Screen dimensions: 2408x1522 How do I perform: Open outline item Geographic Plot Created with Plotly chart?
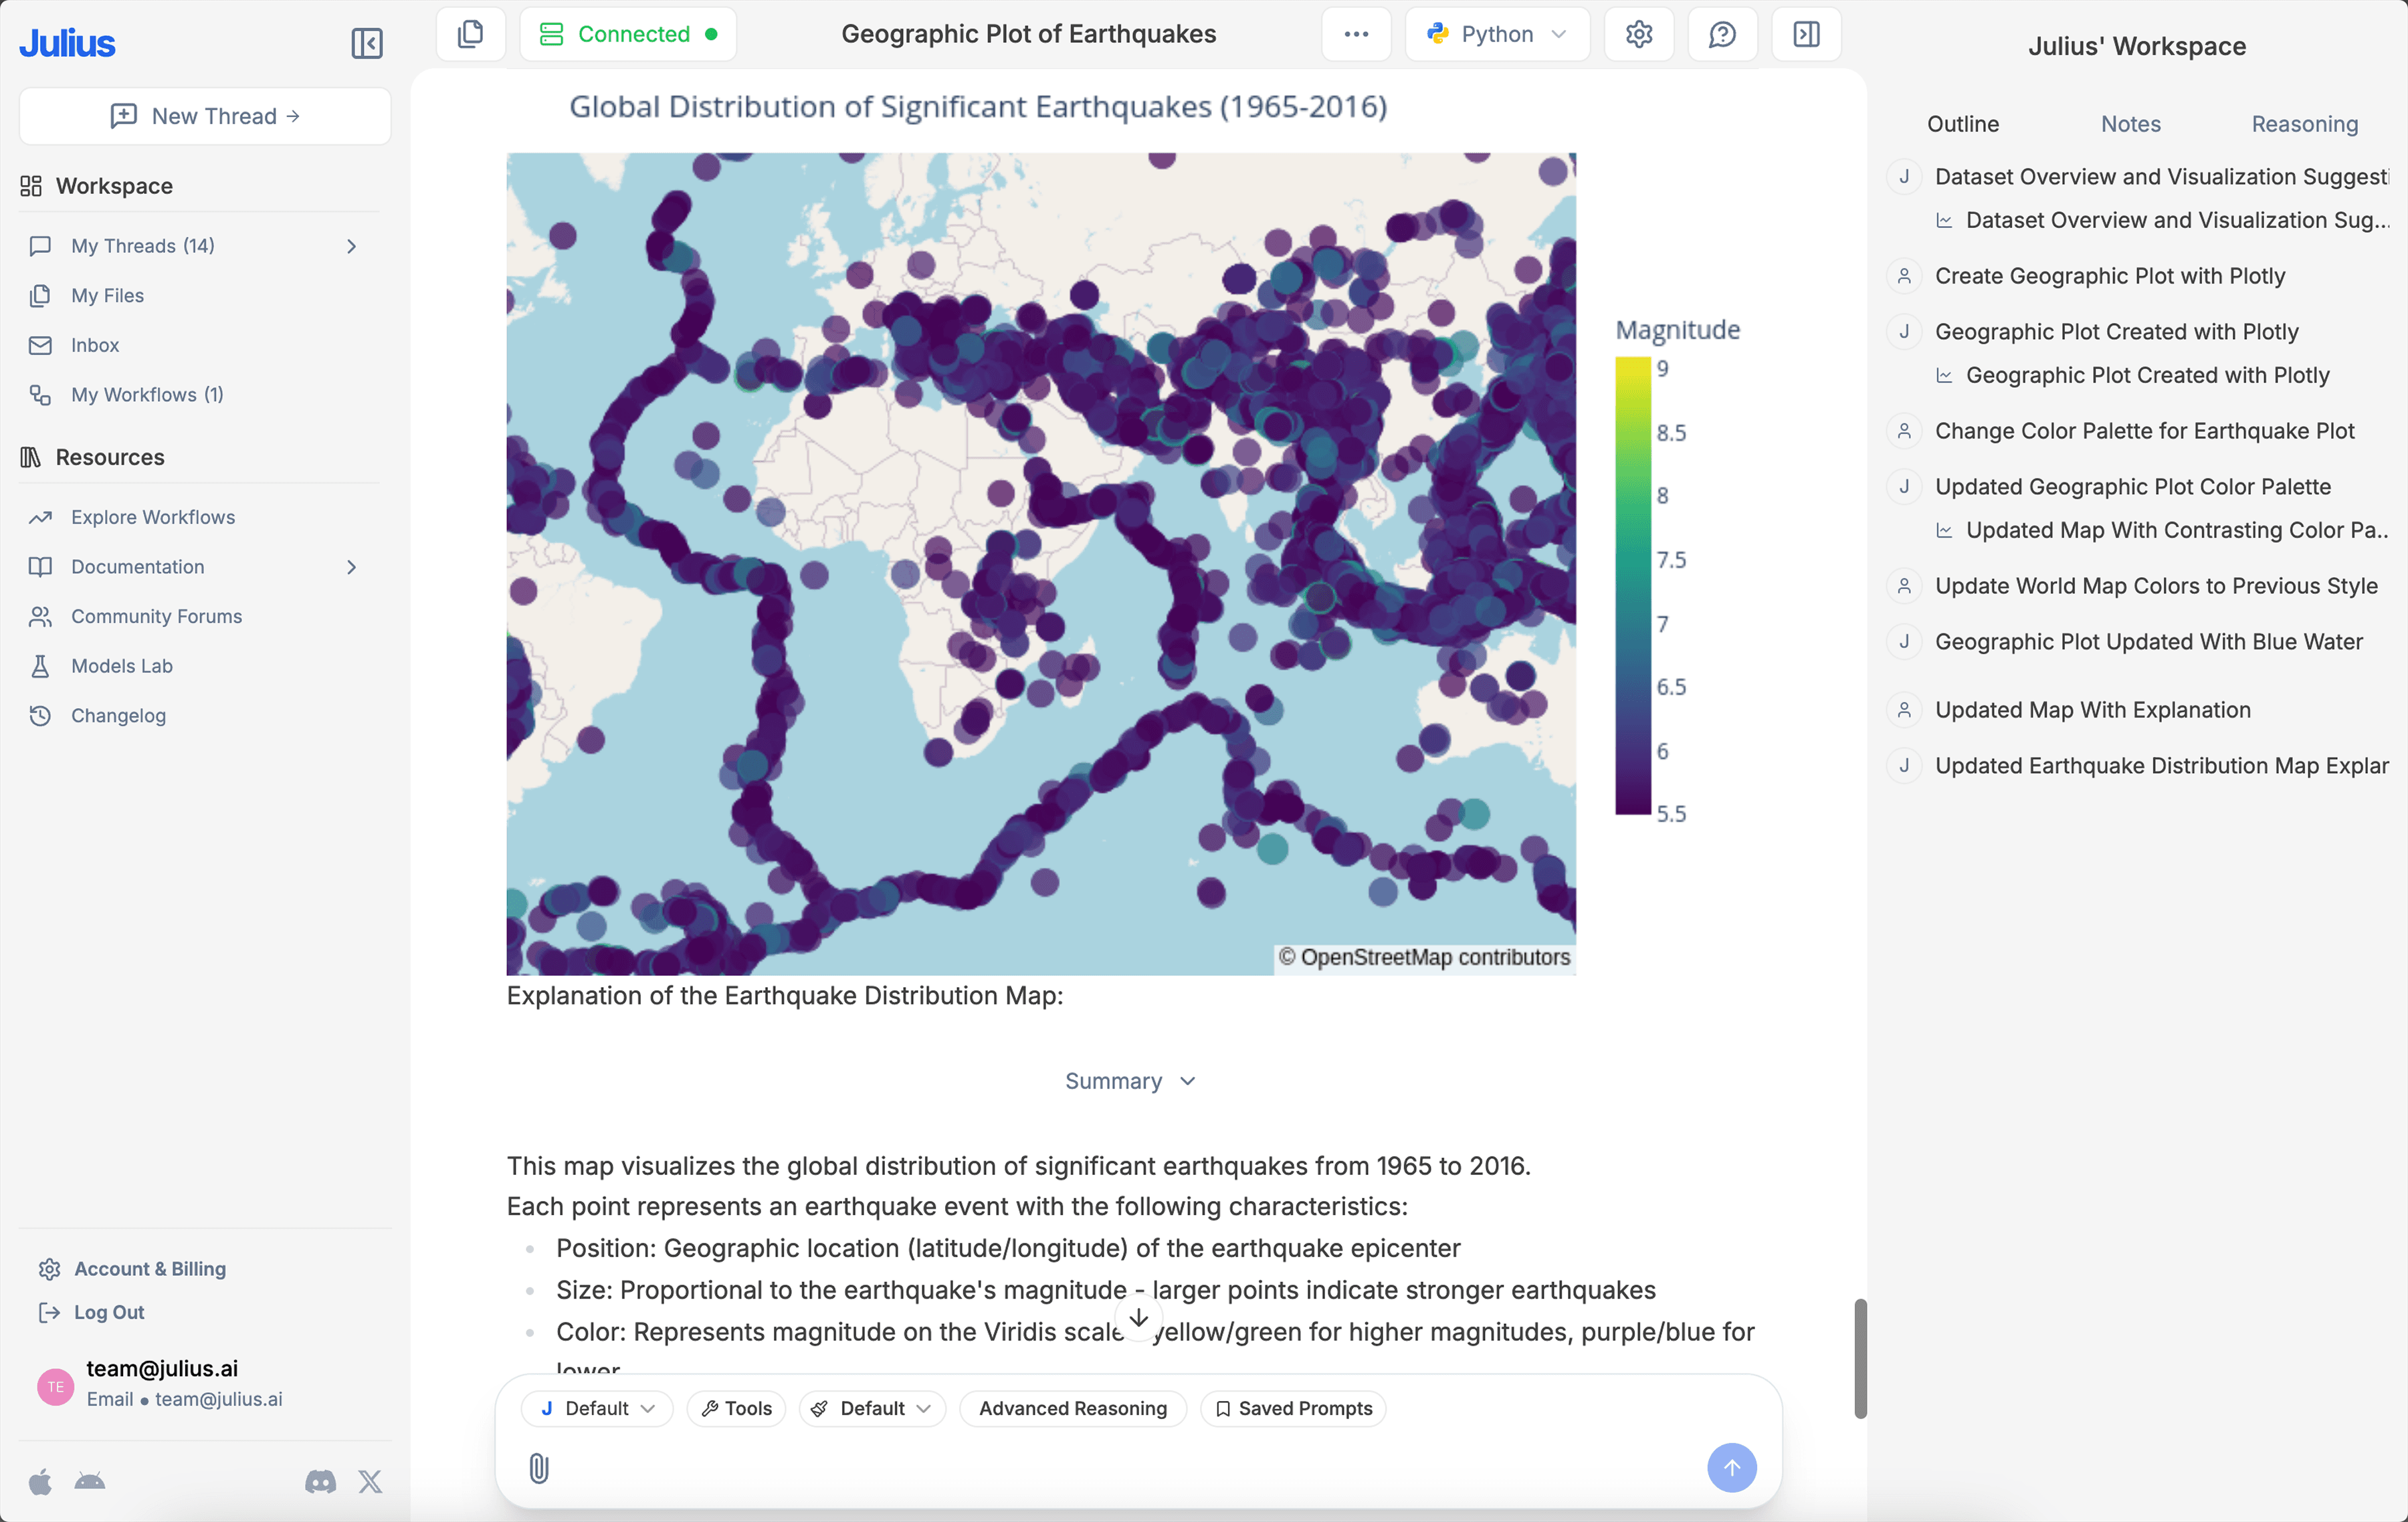point(2147,375)
